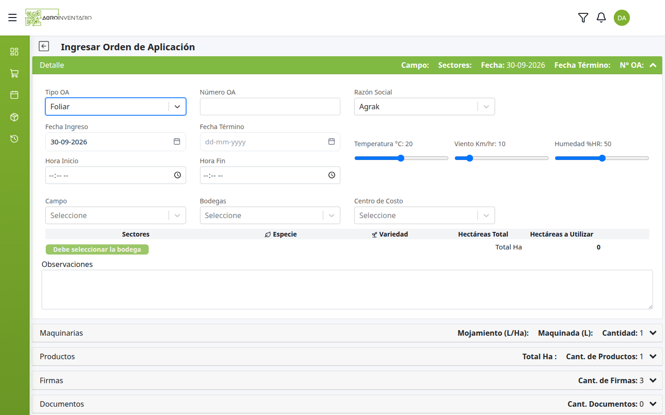Open the notifications bell

601,18
